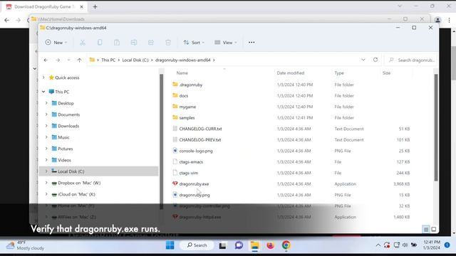Open a new Chrome tab
The image size is (456, 256).
[x=95, y=6]
